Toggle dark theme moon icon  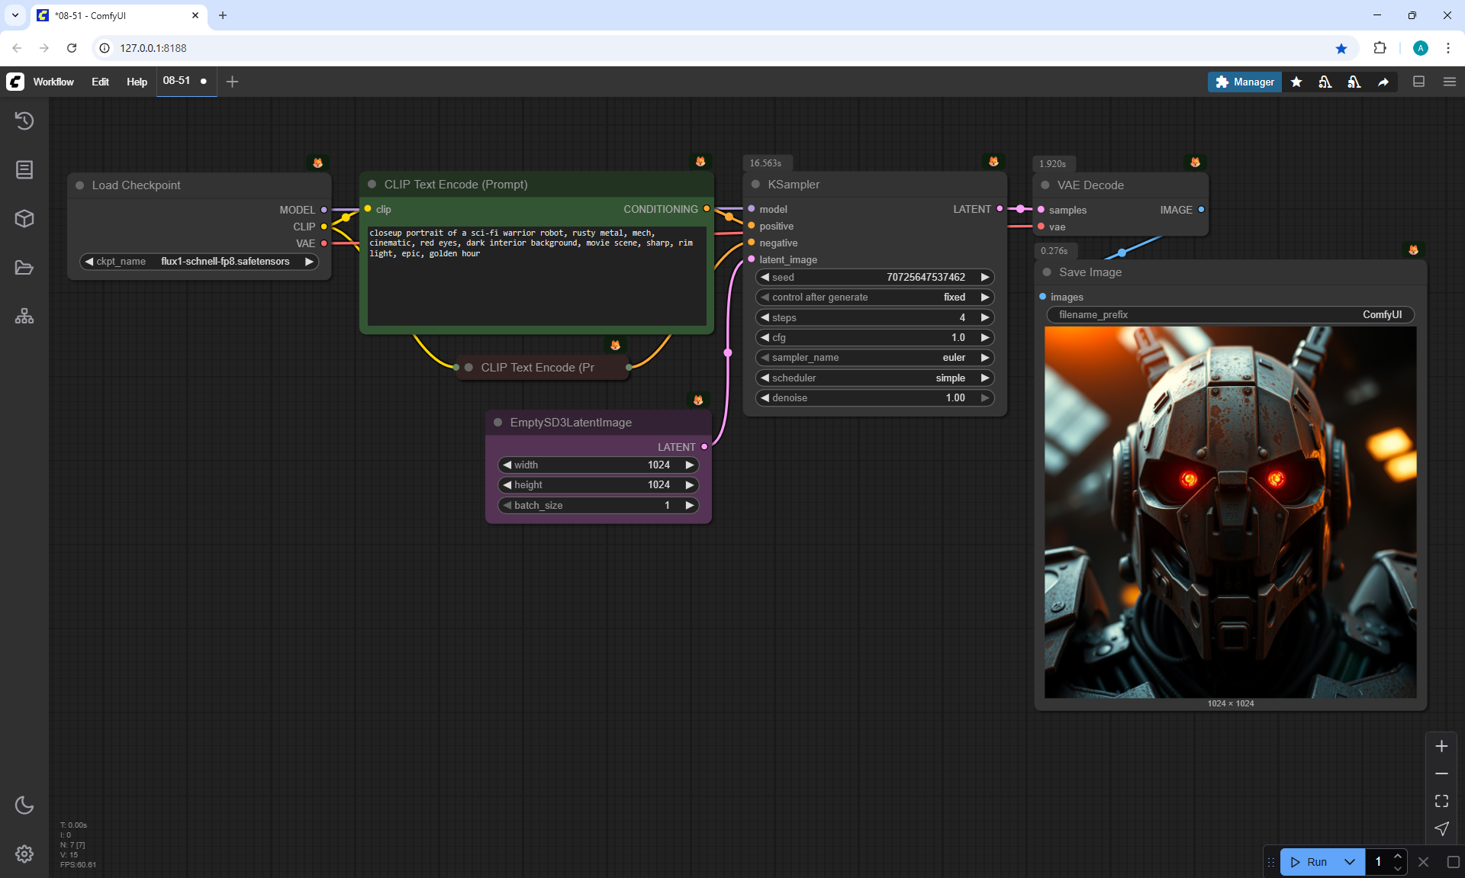point(24,805)
